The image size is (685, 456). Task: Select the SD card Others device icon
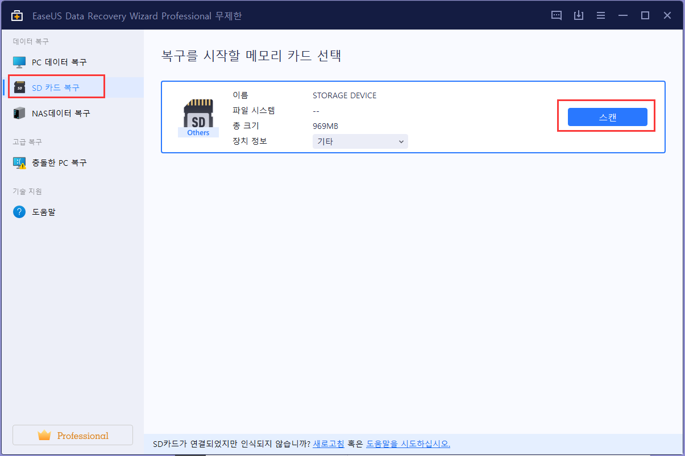pos(198,118)
